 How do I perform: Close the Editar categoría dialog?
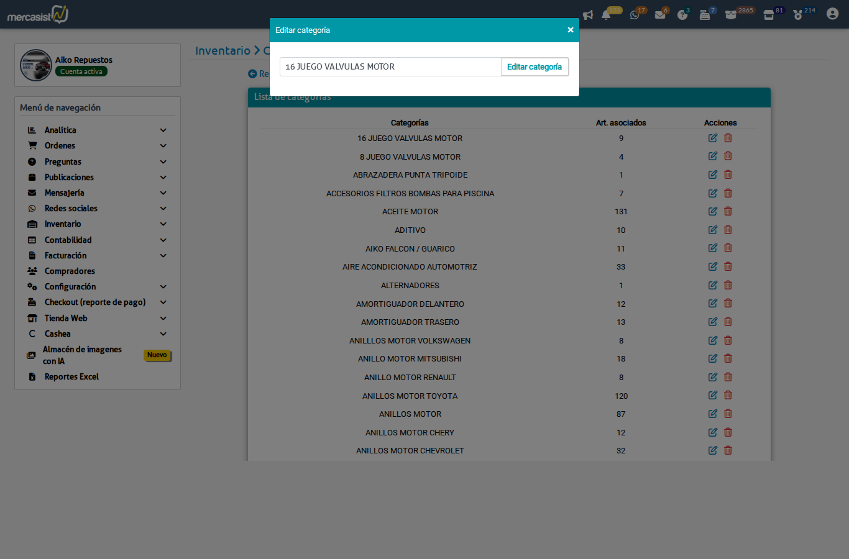click(x=570, y=30)
